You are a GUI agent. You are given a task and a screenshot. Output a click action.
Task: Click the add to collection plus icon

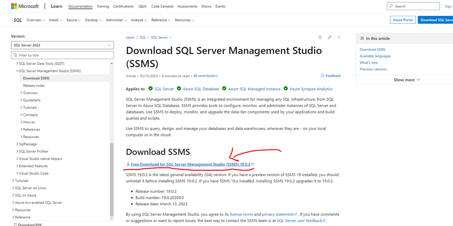tap(320, 37)
